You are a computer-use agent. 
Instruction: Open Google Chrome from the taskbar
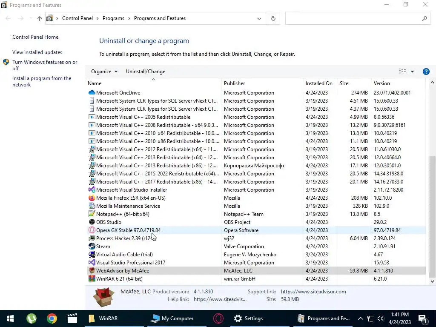click(52, 318)
